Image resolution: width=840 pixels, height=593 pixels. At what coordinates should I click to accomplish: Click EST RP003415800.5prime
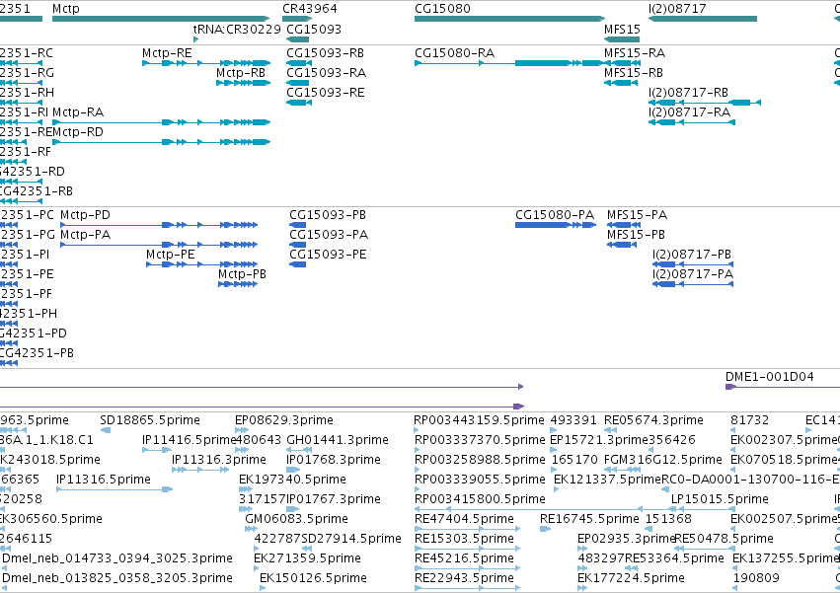480,500
